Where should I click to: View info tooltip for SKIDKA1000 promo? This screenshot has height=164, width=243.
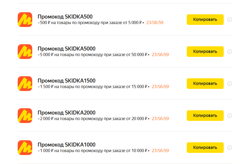(x=230, y=148)
